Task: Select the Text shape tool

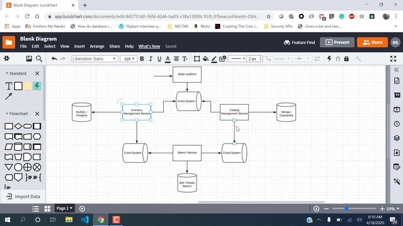Action: (x=9, y=86)
